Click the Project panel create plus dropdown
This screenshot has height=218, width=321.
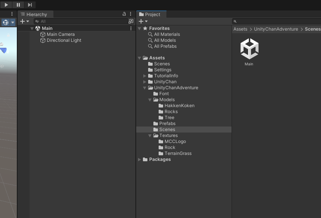click(x=143, y=21)
